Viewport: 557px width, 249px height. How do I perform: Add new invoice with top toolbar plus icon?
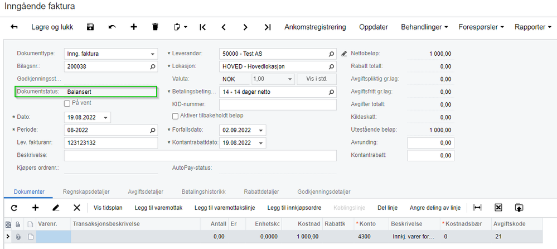click(x=134, y=27)
